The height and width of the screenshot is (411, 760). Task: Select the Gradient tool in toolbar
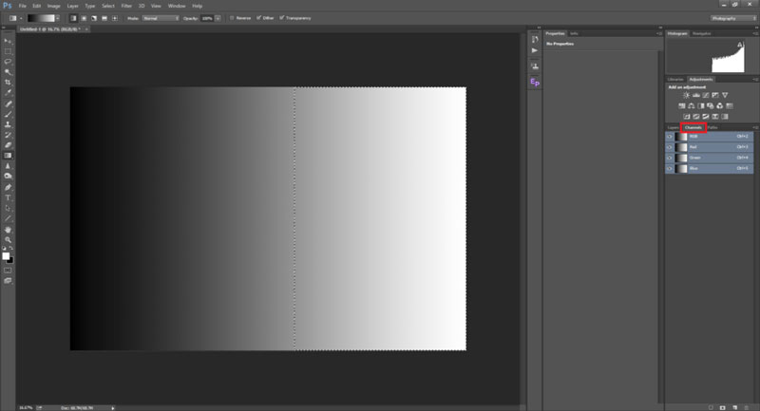[x=9, y=156]
